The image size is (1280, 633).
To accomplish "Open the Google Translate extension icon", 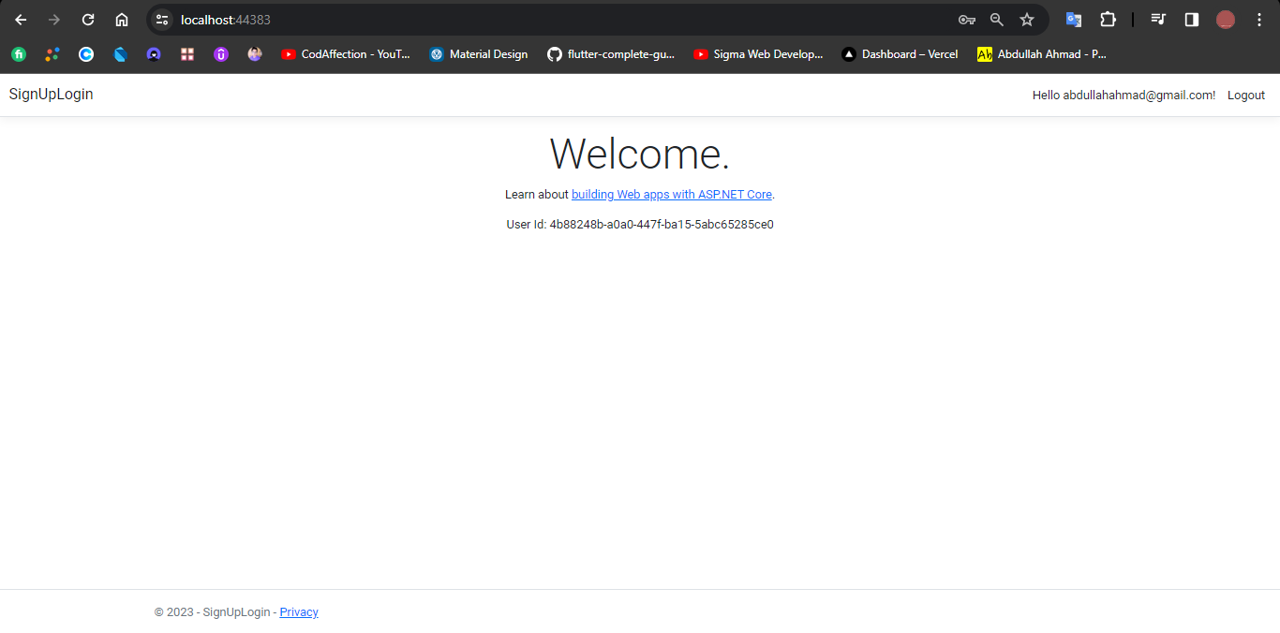I will pyautogui.click(x=1074, y=20).
